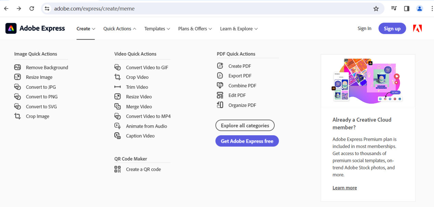Viewport: 434px width, 207px height.
Task: Bookmark this page with the star icon
Action: pos(376,9)
